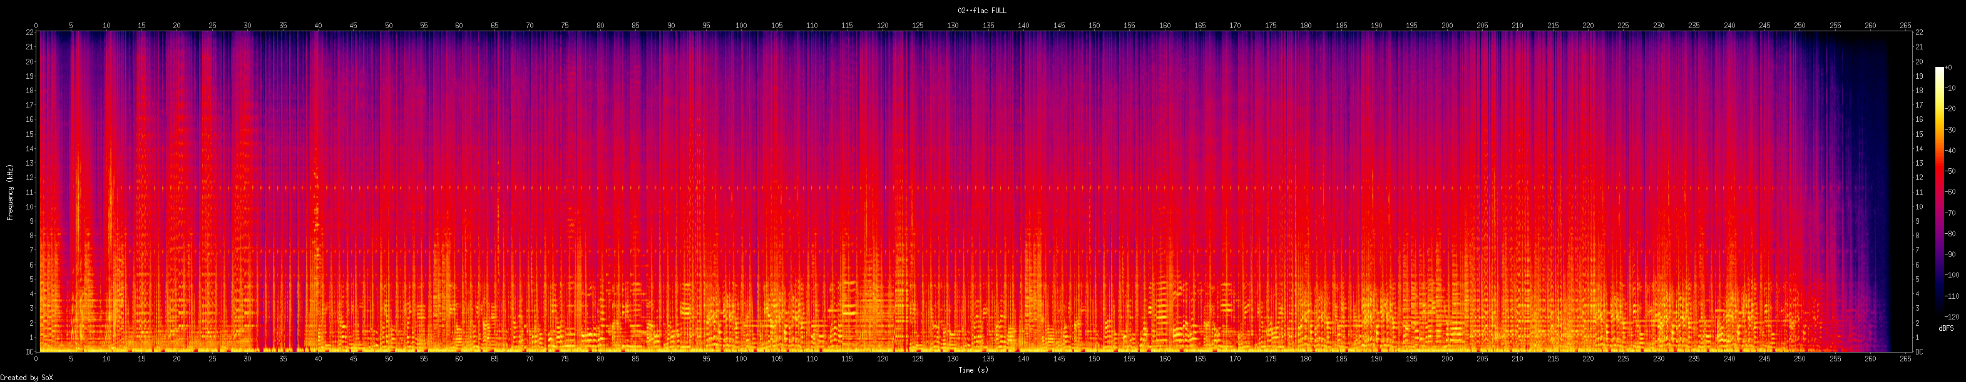This screenshot has width=1966, height=382.
Task: Click the "Time (s)" axis label
Action: [x=973, y=371]
